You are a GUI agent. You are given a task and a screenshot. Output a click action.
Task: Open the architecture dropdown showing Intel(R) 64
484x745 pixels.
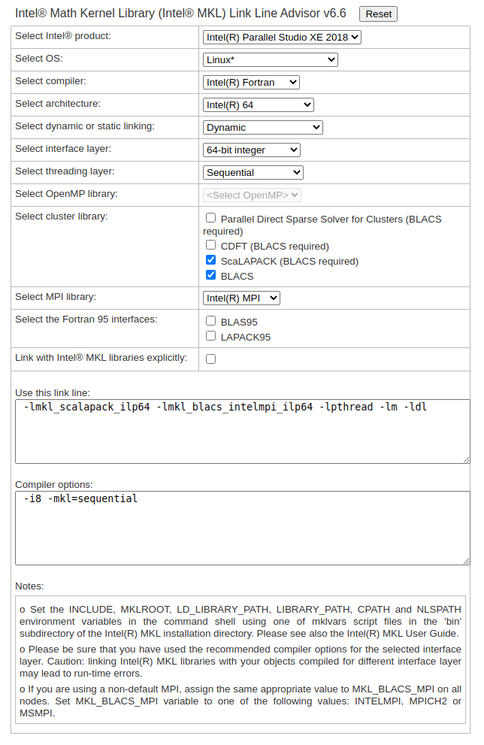258,105
